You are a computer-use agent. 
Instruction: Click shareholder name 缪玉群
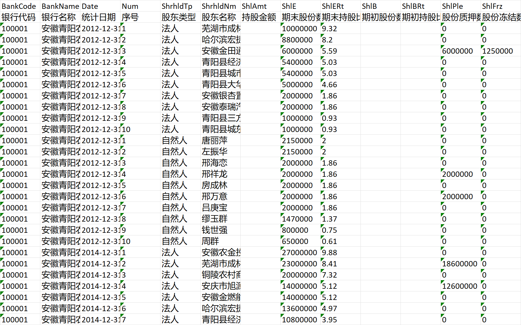(x=220, y=219)
